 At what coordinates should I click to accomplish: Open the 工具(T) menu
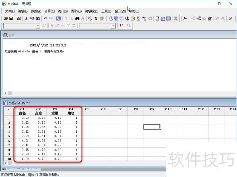click(x=106, y=11)
